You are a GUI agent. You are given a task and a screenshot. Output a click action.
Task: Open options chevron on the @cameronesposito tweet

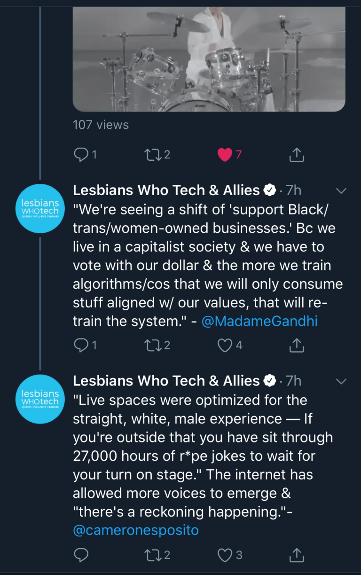tap(342, 381)
